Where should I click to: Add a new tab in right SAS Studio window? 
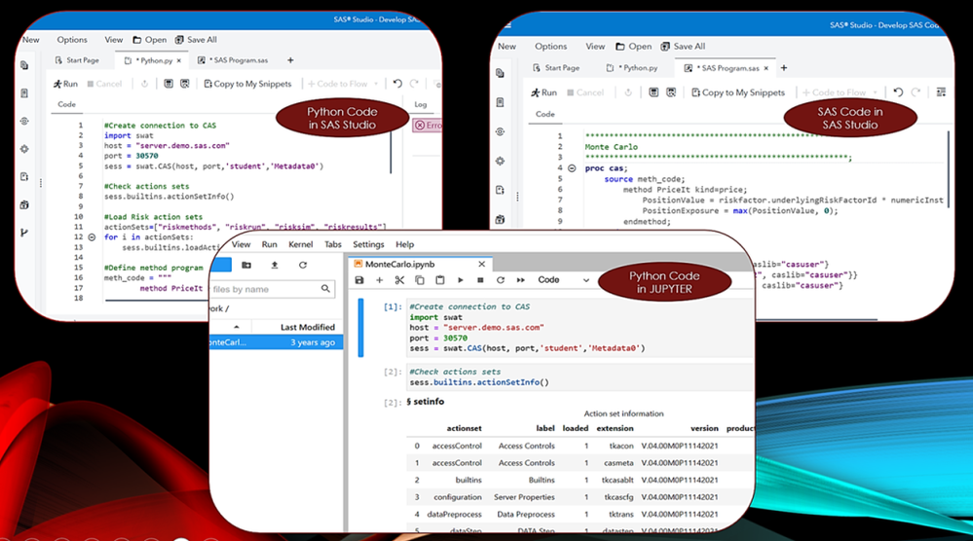tap(784, 68)
